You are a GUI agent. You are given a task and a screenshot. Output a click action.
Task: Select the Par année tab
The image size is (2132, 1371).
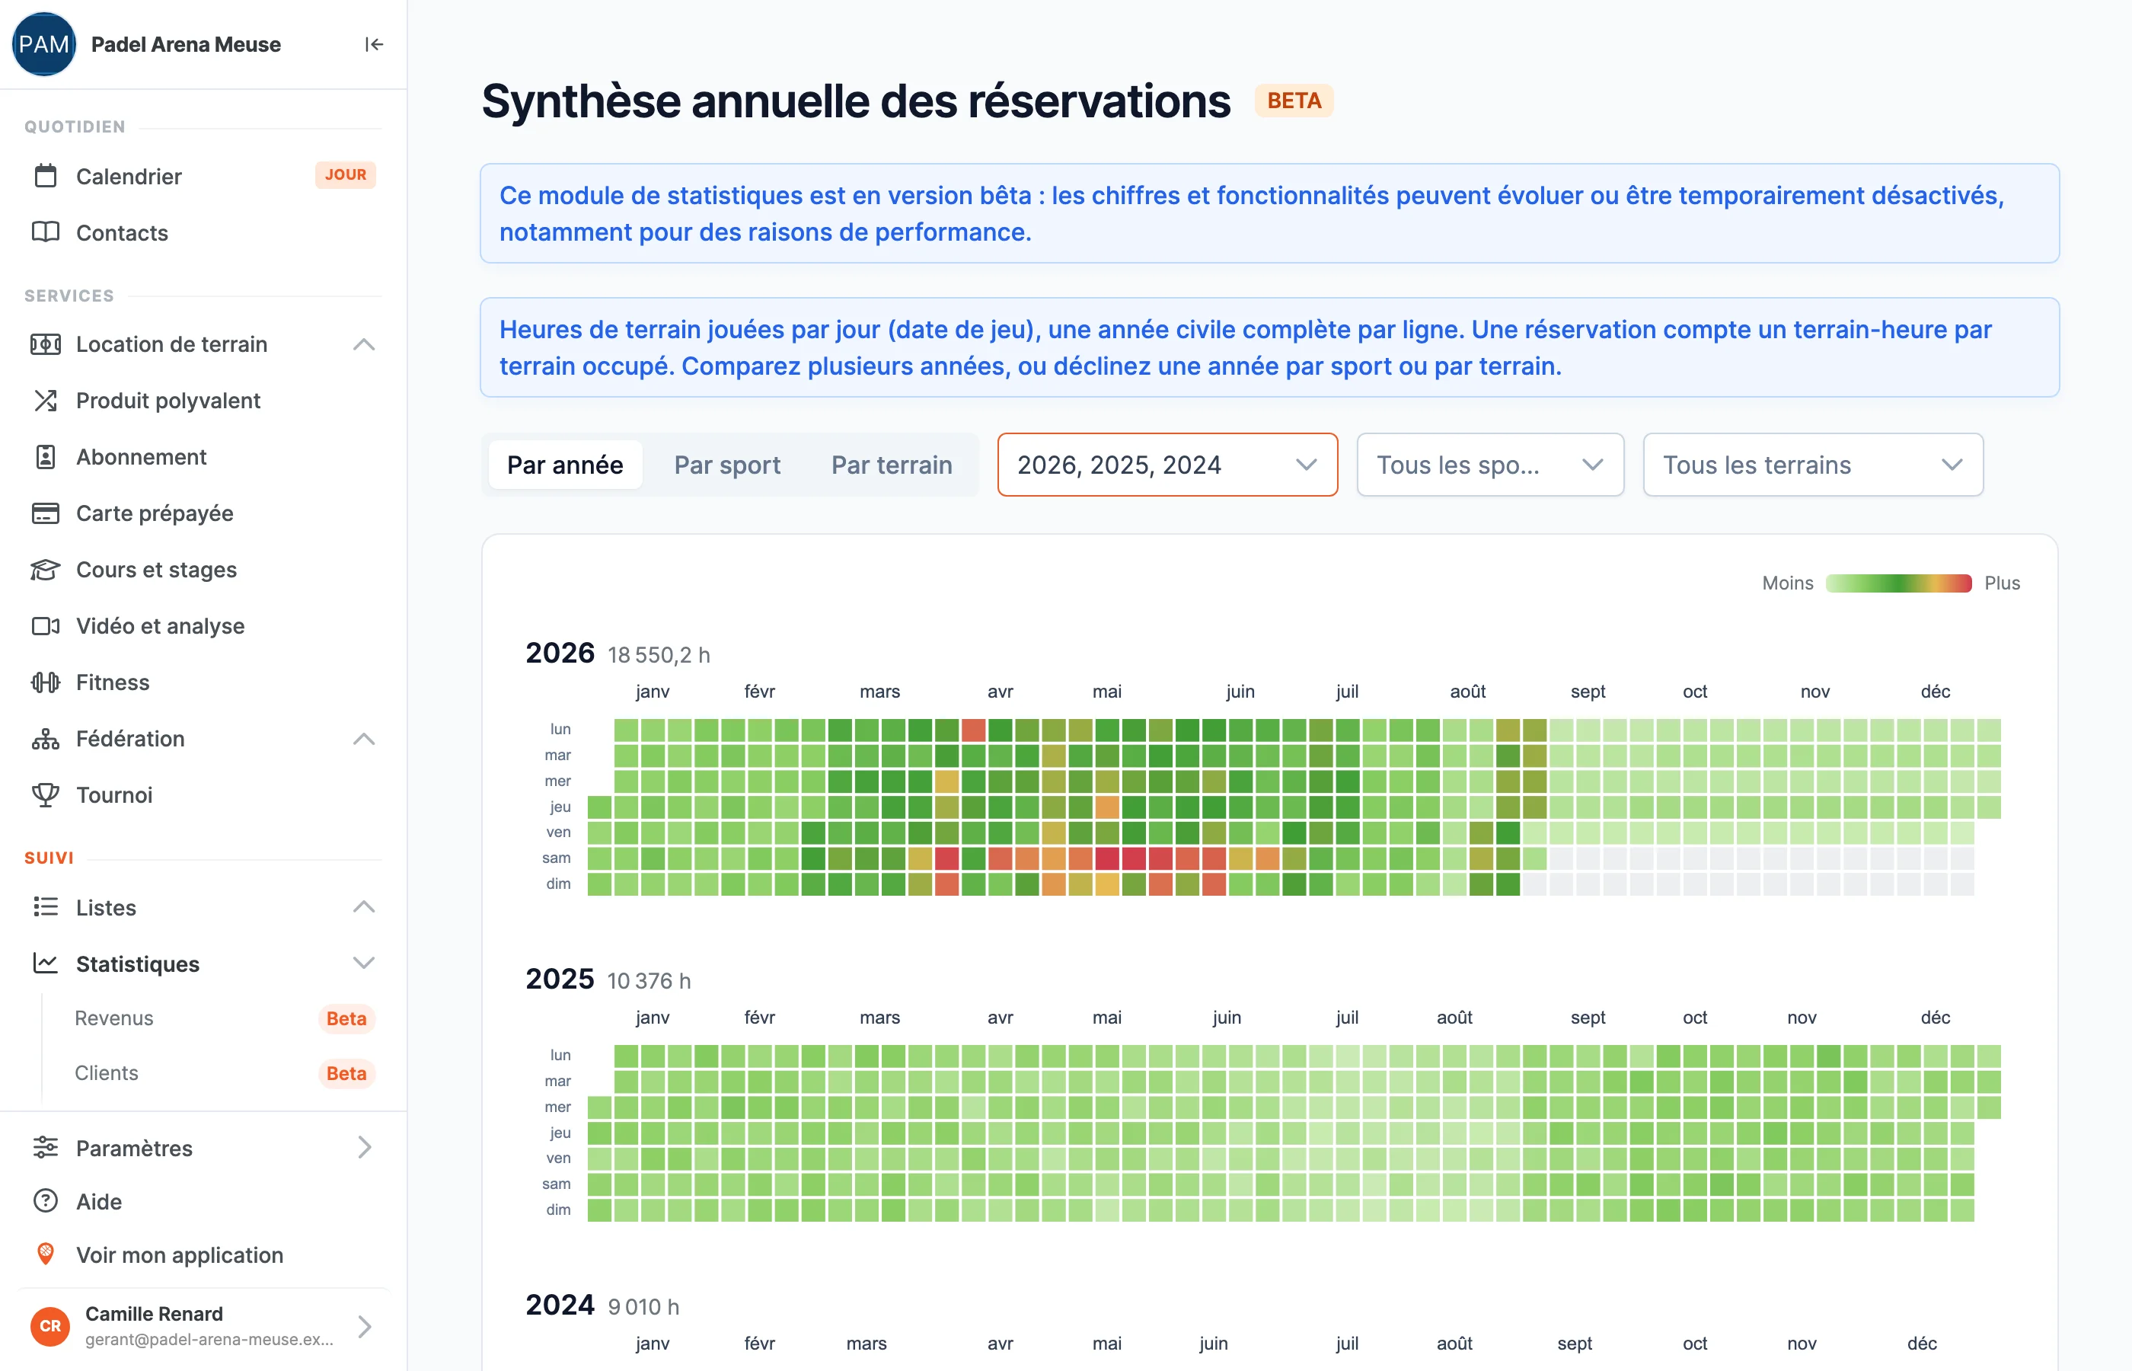point(565,465)
